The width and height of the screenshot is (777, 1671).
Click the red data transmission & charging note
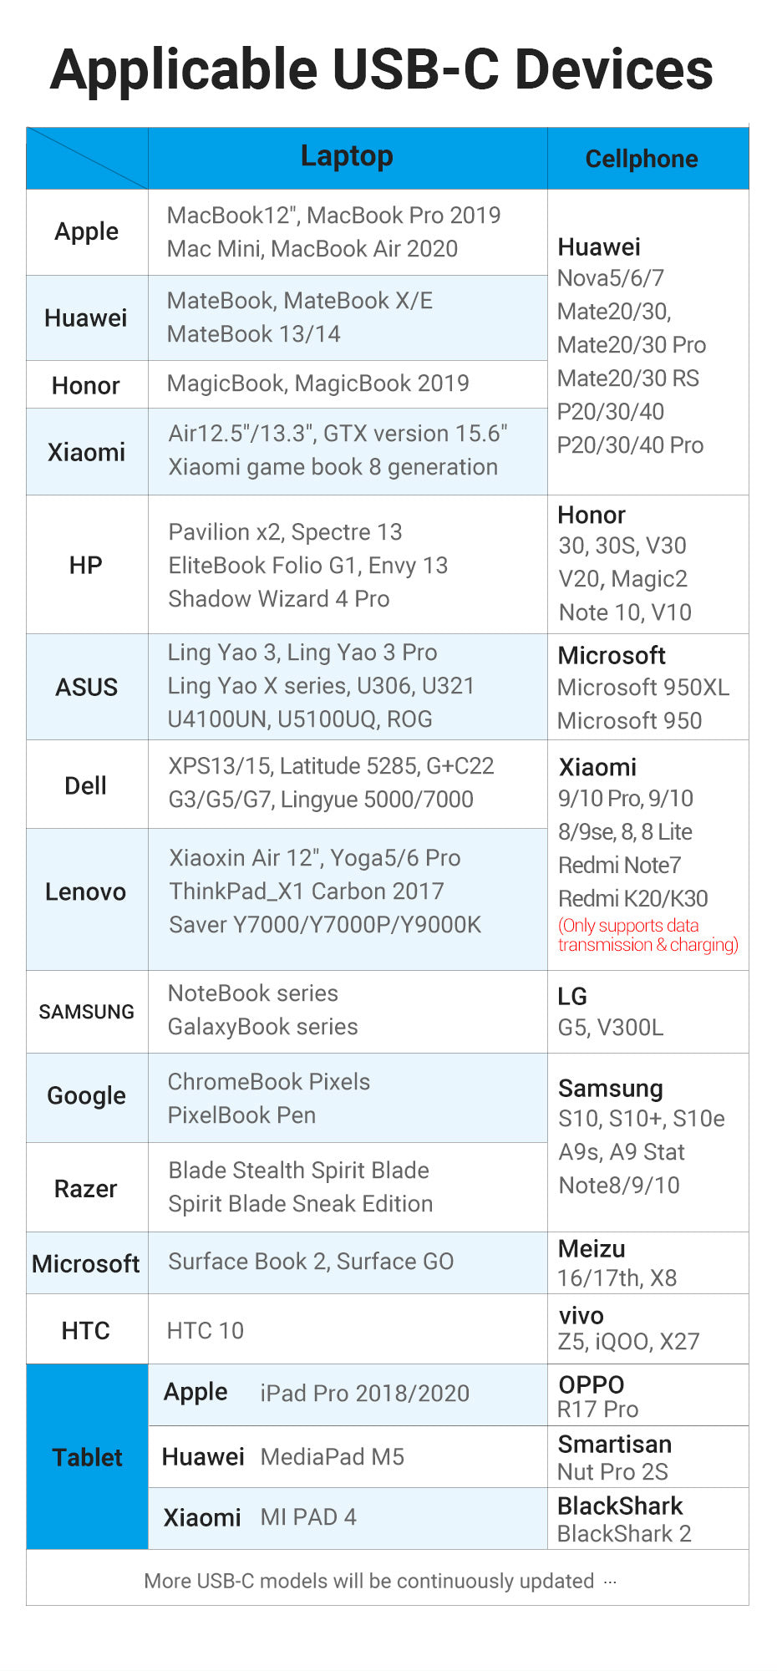pyautogui.click(x=647, y=935)
